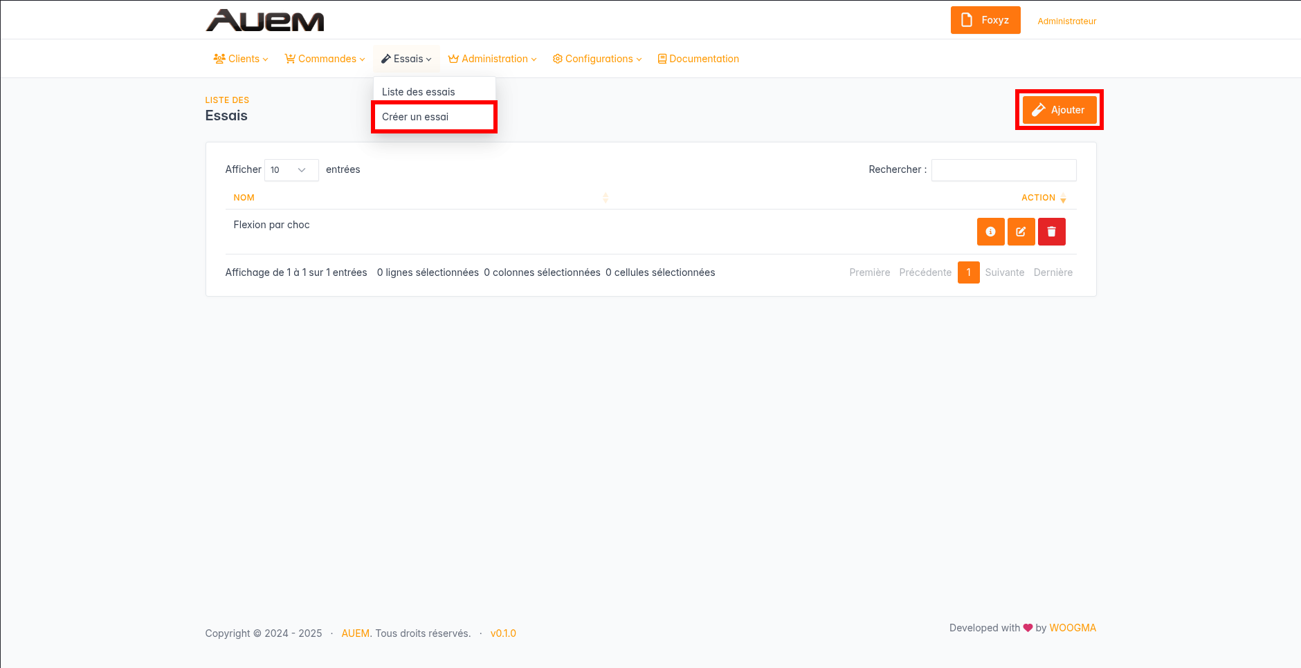Expand the Configurations menu

pyautogui.click(x=597, y=59)
